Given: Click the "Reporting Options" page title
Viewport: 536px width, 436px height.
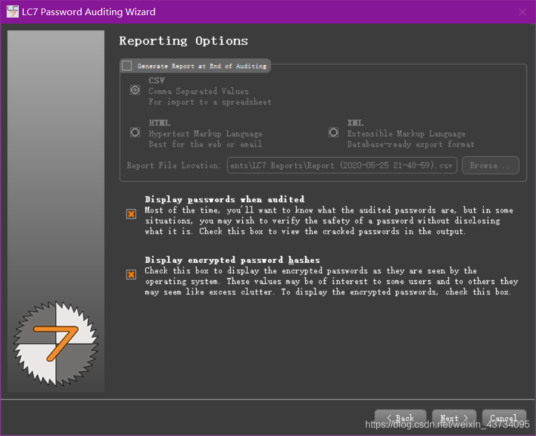Looking at the screenshot, I should tap(184, 41).
